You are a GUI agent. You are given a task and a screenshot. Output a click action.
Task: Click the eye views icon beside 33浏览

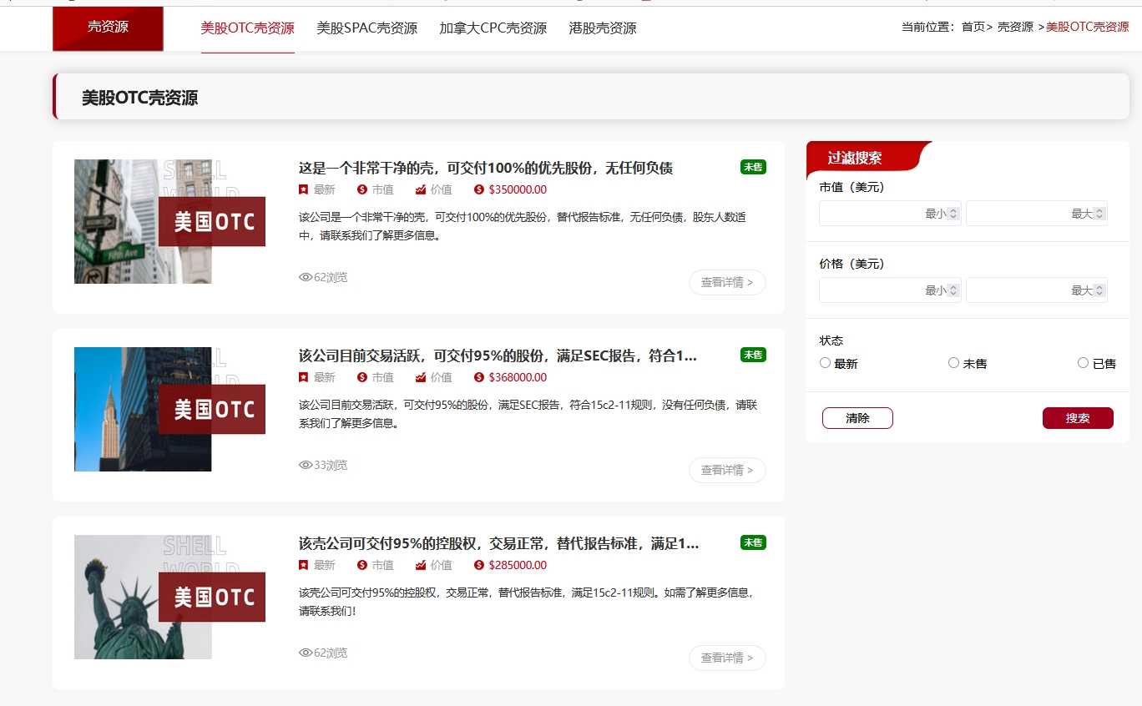pyautogui.click(x=306, y=465)
